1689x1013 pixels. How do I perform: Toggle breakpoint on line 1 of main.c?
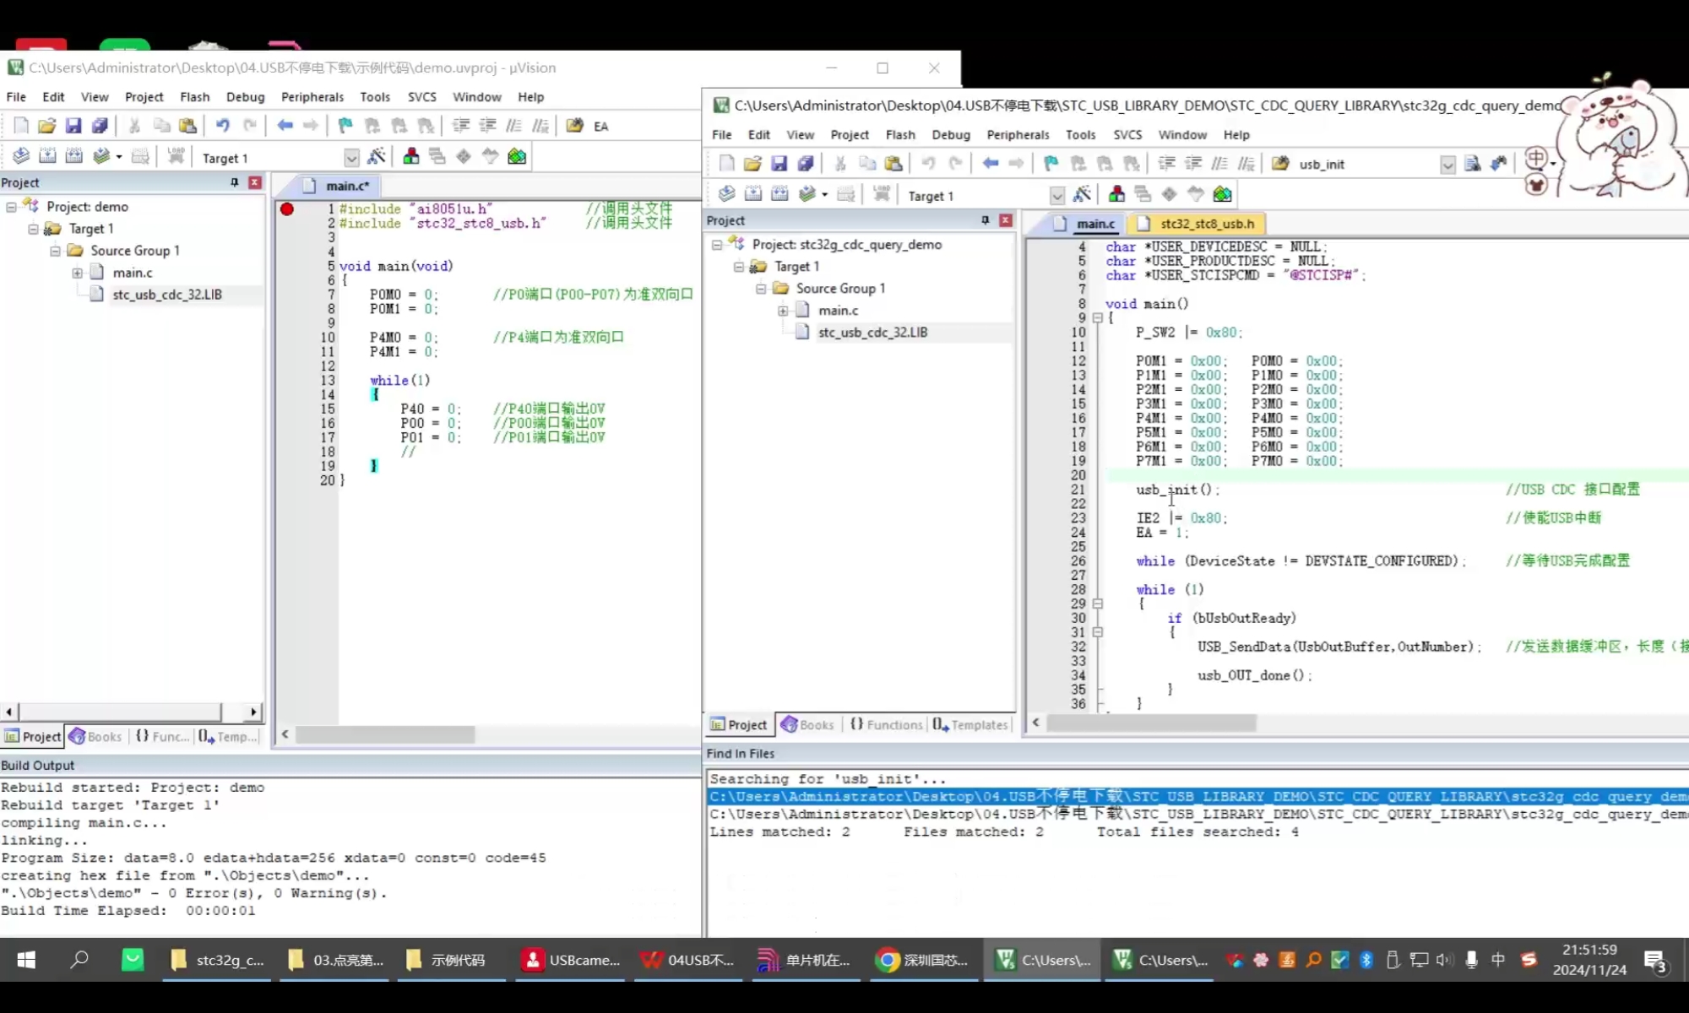coord(287,209)
